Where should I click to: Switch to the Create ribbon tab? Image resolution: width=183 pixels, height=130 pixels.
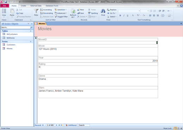click(x=24, y=6)
